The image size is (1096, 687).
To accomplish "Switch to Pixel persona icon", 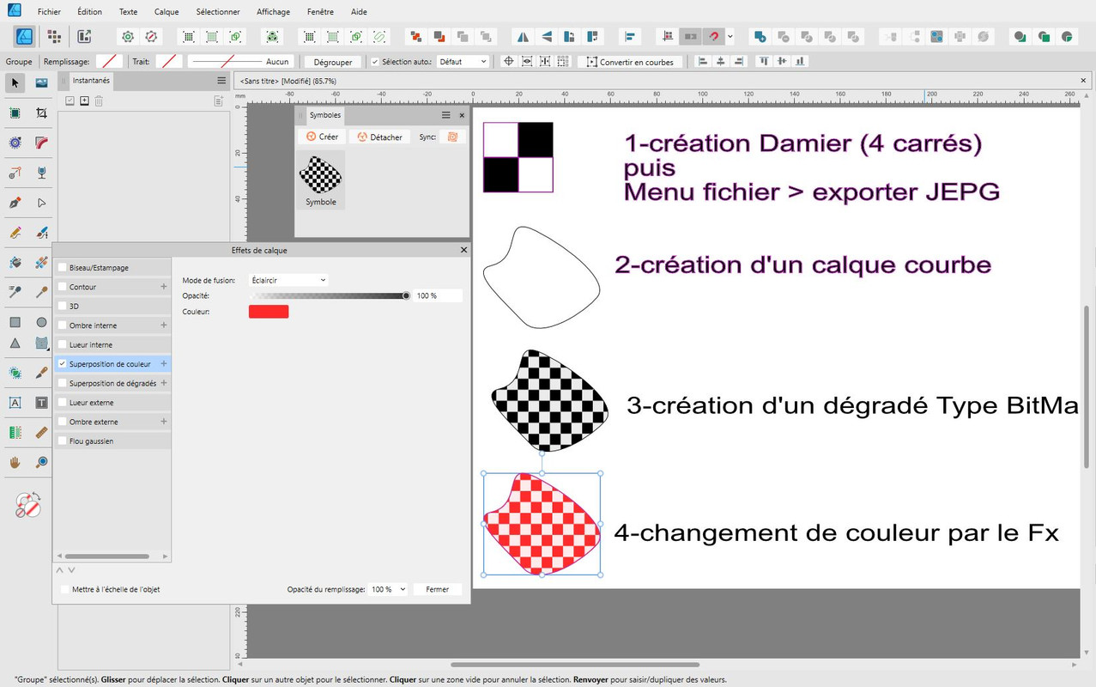I will 53,36.
